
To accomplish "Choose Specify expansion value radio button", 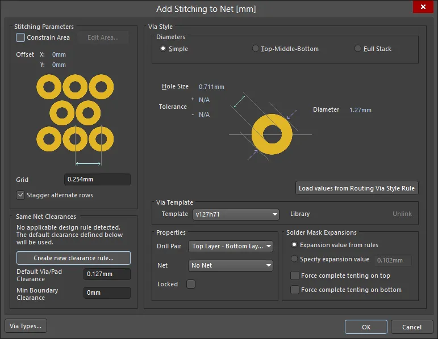I will pos(294,259).
